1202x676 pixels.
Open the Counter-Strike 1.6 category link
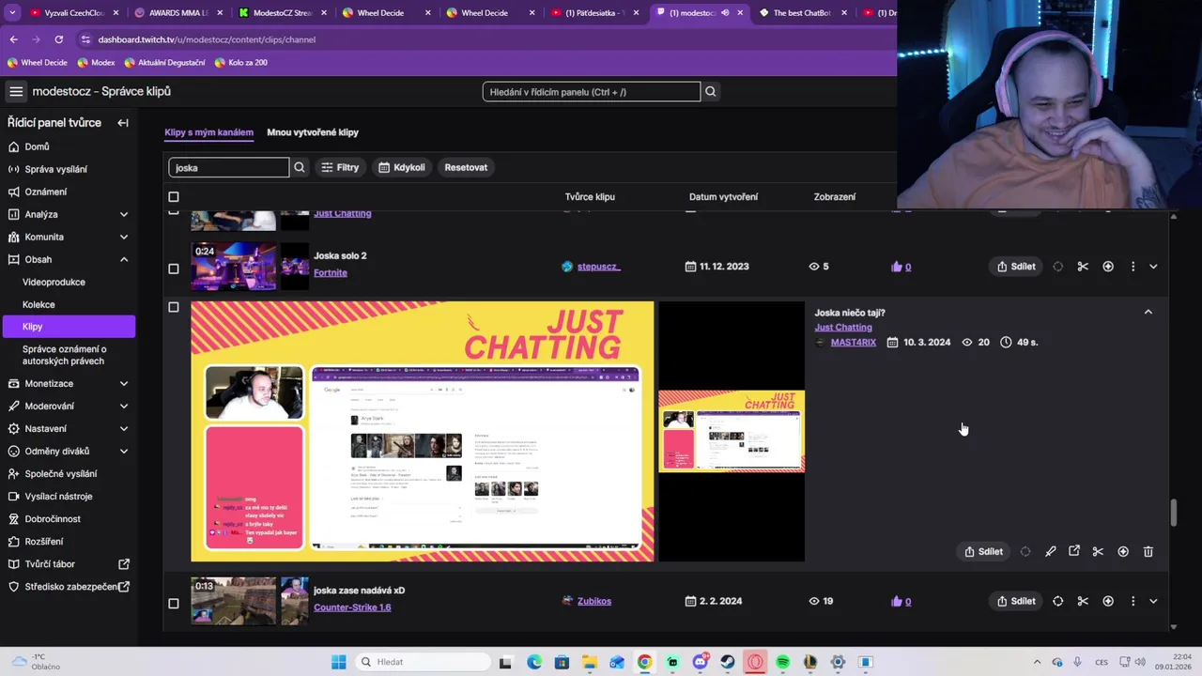point(352,607)
